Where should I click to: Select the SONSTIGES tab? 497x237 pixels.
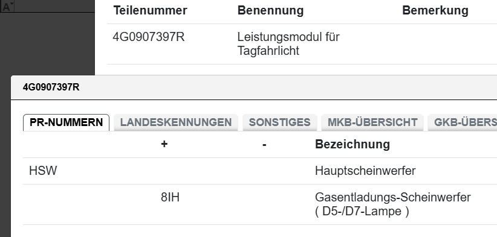click(279, 122)
